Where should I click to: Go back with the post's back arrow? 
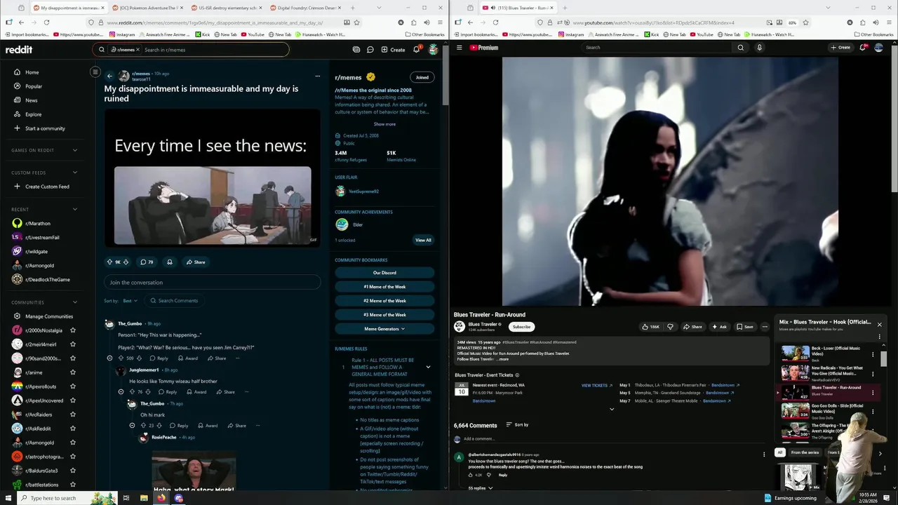109,76
